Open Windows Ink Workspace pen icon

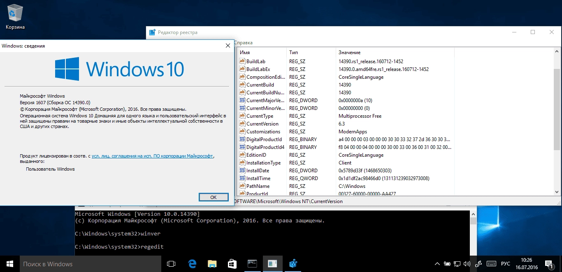pyautogui.click(x=478, y=264)
